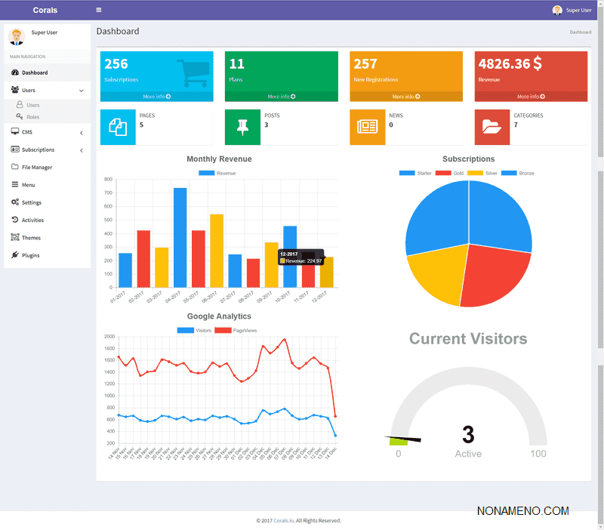This screenshot has height=530, width=604.
Task: Expand the CMS sidebar submenu
Action: (81, 133)
